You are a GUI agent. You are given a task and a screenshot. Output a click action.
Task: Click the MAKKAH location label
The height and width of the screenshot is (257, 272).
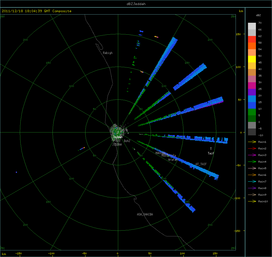pos(160,153)
